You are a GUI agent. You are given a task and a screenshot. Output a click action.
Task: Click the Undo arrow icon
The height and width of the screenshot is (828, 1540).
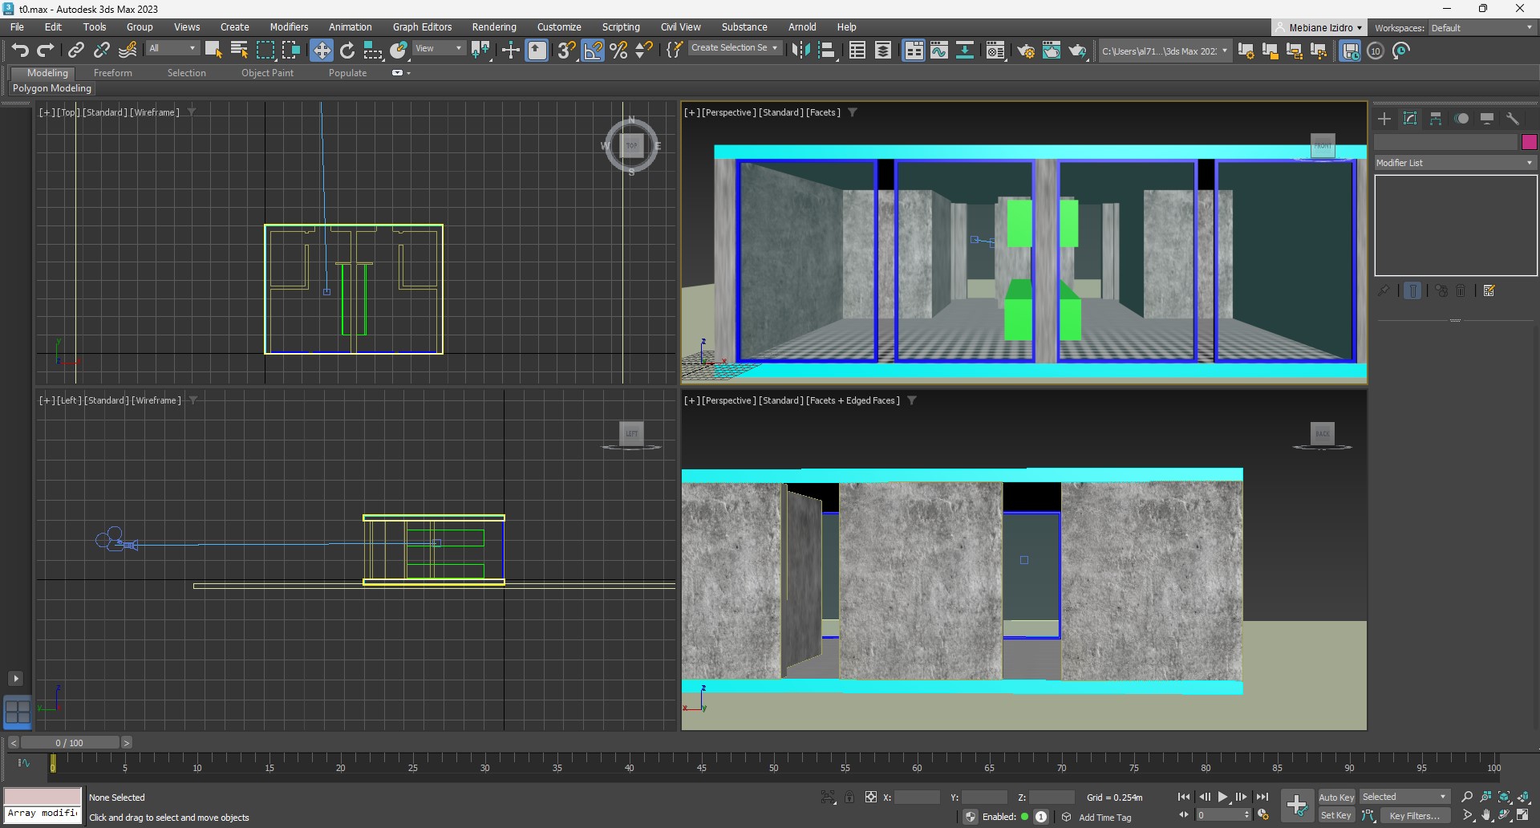coord(20,51)
